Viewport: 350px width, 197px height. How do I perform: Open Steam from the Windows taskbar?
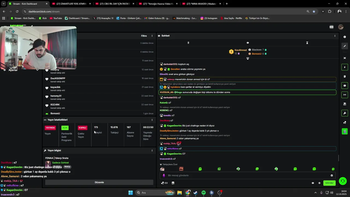(x=196, y=193)
